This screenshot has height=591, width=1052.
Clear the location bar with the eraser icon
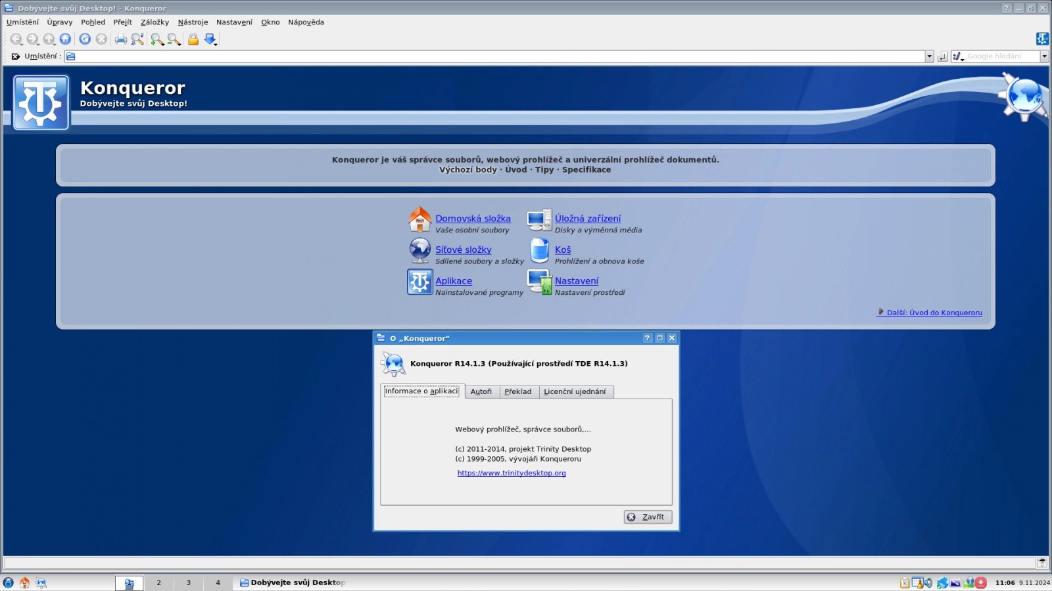16,56
